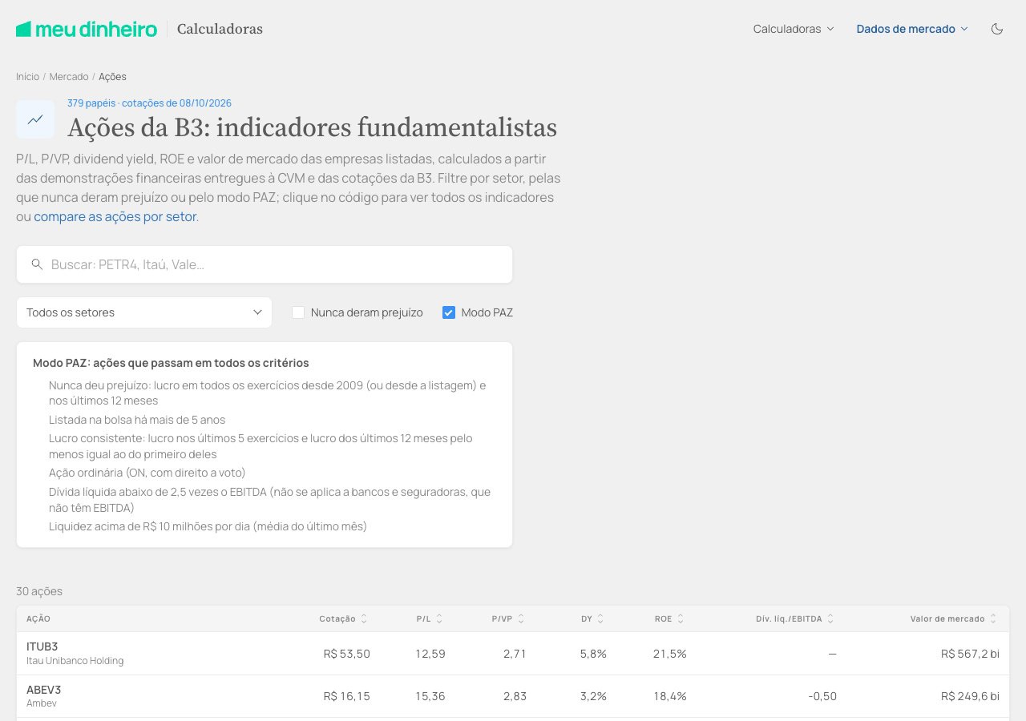
Task: Sort by Valor de mercado column arrows
Action: click(993, 618)
